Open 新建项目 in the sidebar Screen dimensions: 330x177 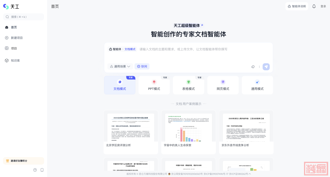tap(17, 38)
